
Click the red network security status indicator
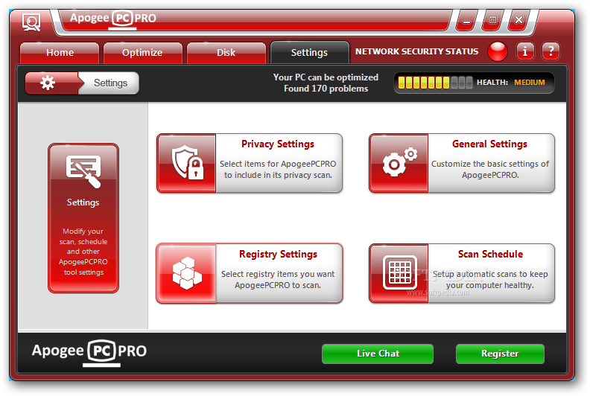tap(498, 51)
